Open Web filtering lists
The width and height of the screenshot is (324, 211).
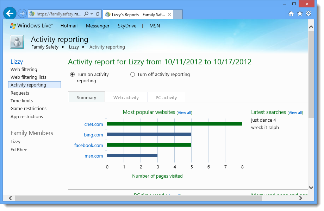pyautogui.click(x=28, y=77)
